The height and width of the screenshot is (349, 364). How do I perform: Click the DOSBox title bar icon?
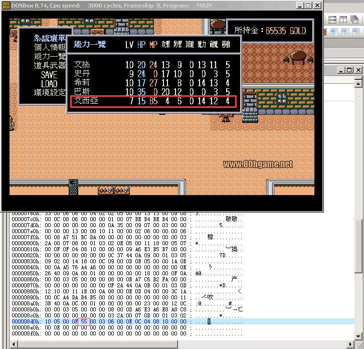point(7,6)
